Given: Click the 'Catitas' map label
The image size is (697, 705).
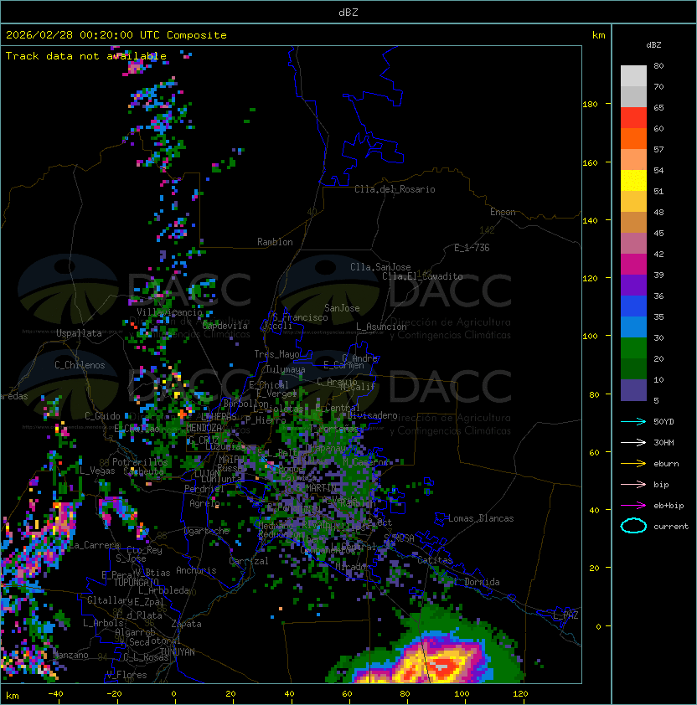Looking at the screenshot, I should click(x=435, y=560).
